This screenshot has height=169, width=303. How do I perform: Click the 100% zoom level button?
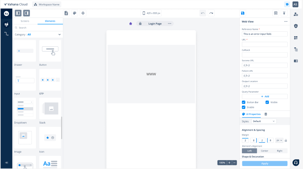[222, 163]
